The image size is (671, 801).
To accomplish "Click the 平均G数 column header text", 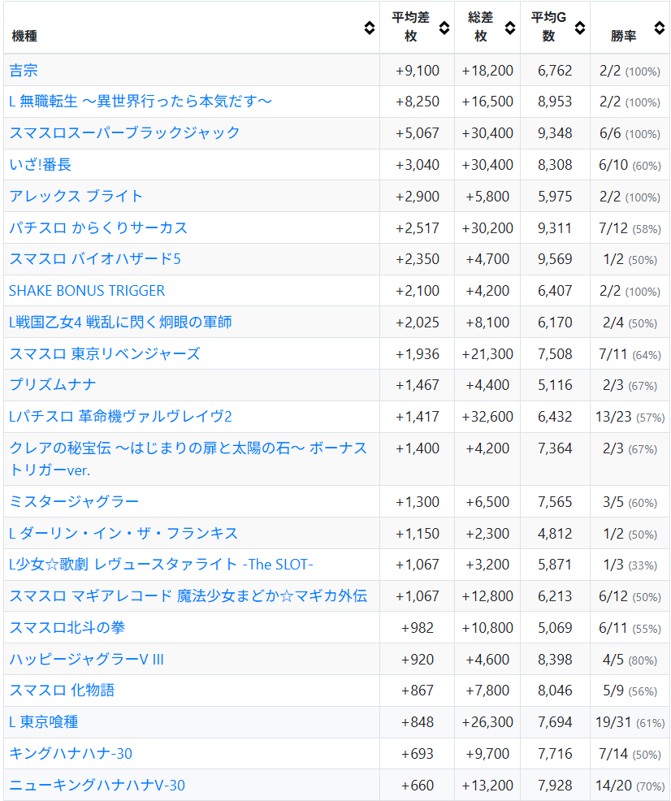I will [x=548, y=27].
